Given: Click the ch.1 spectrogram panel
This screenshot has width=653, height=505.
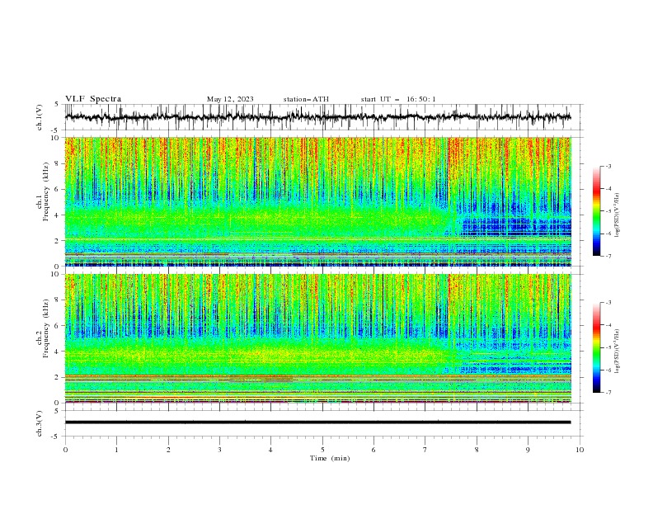Looking at the screenshot, I should pos(317,201).
